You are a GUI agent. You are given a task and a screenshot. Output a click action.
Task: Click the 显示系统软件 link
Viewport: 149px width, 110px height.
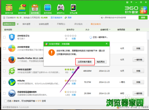pos(57,18)
